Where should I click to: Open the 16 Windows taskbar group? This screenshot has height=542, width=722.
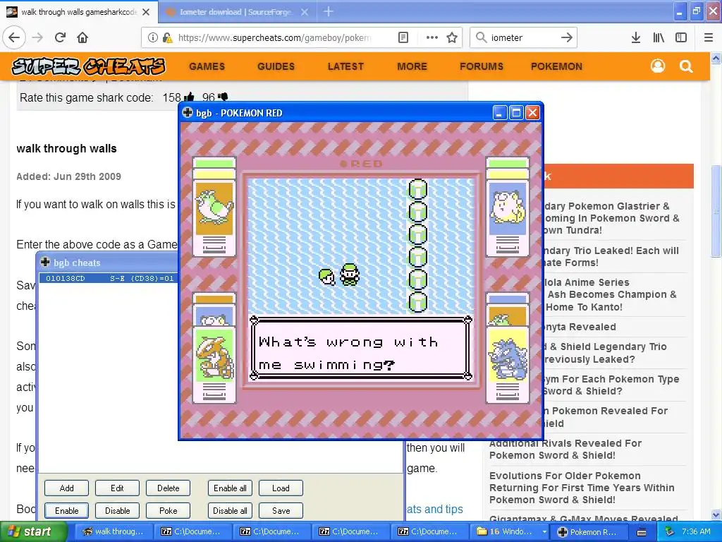coord(510,531)
